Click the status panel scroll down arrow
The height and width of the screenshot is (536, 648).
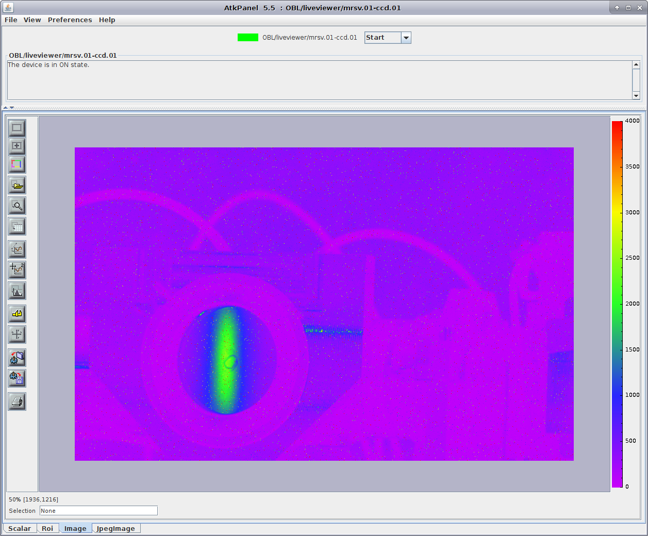[636, 96]
